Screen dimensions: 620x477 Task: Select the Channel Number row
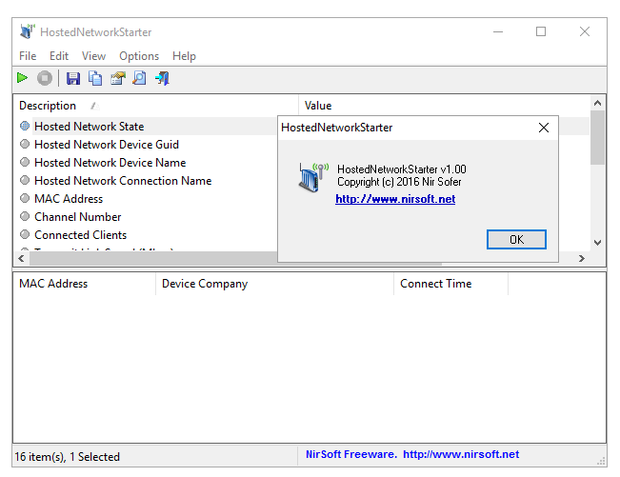click(x=146, y=216)
